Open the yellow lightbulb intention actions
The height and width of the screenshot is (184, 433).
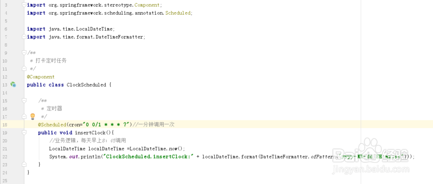tap(32, 116)
